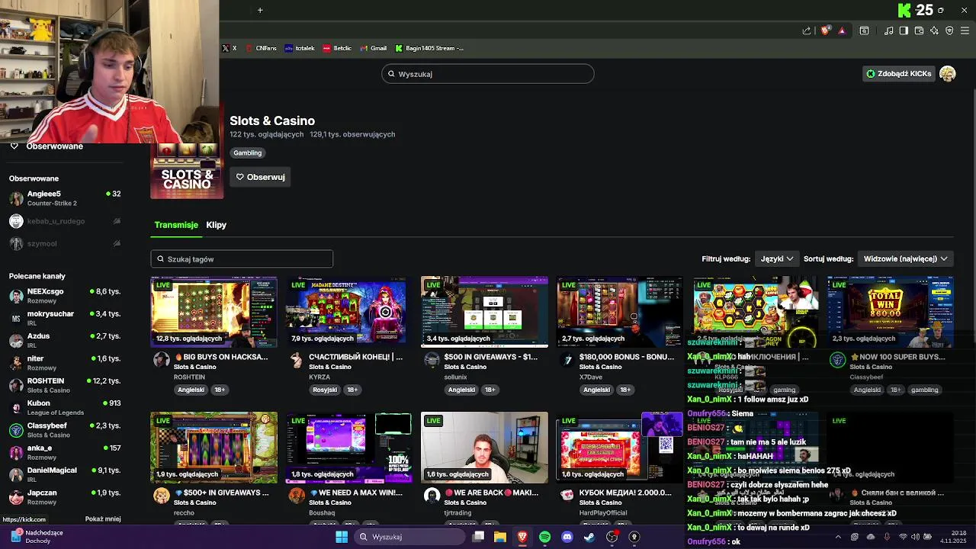
Task: Open Discord from the taskbar
Action: tap(567, 537)
